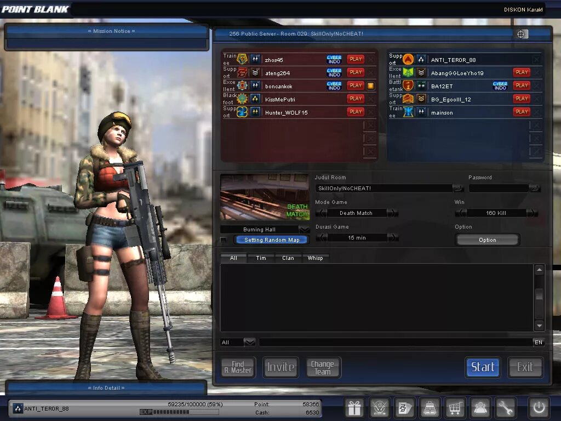This screenshot has width=561, height=421.
Task: Close slot X on KissMePutri's row
Action: [x=371, y=99]
